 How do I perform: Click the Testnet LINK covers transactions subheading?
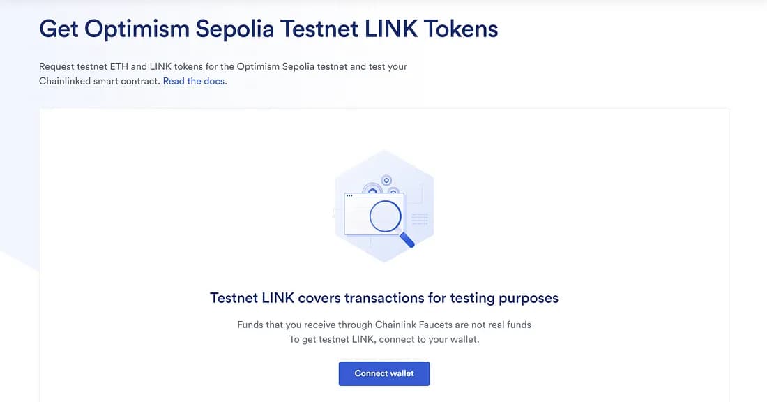click(x=384, y=298)
